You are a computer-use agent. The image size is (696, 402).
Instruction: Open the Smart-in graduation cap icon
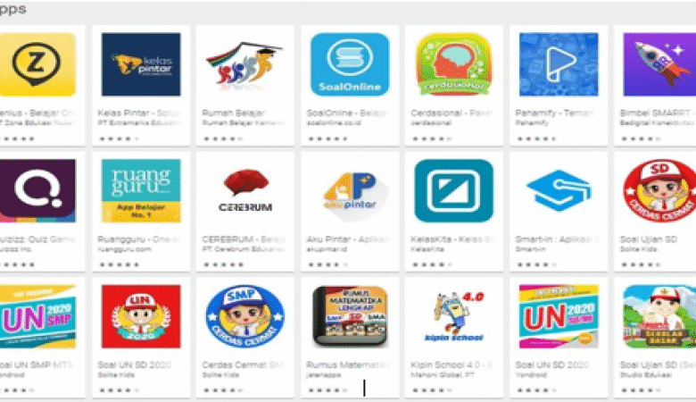(x=559, y=190)
